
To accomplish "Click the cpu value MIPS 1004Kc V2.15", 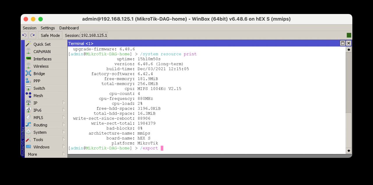I will click(x=159, y=88).
